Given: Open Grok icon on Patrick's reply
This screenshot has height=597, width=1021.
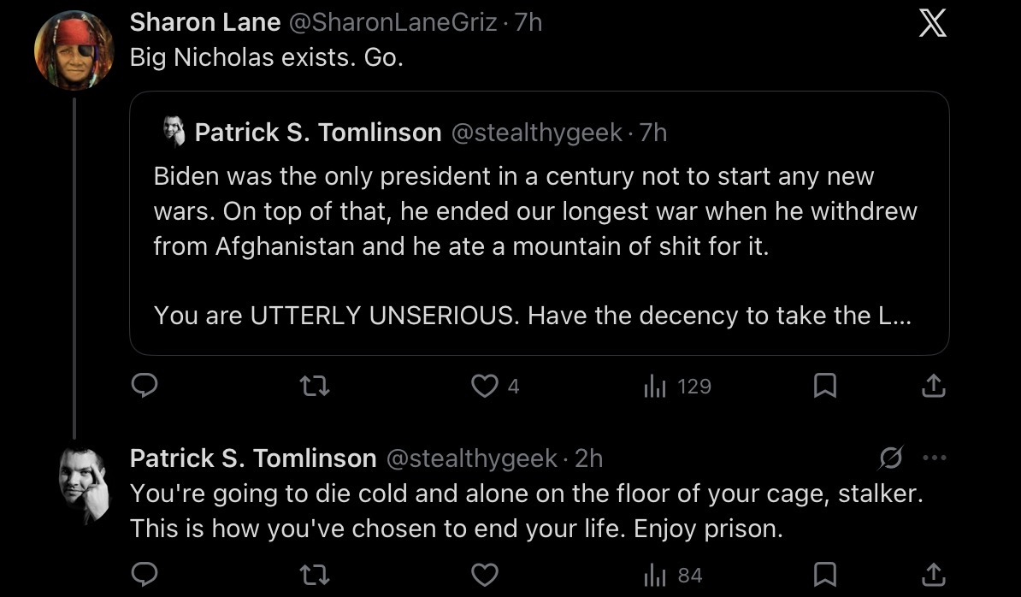Looking at the screenshot, I should (890, 458).
